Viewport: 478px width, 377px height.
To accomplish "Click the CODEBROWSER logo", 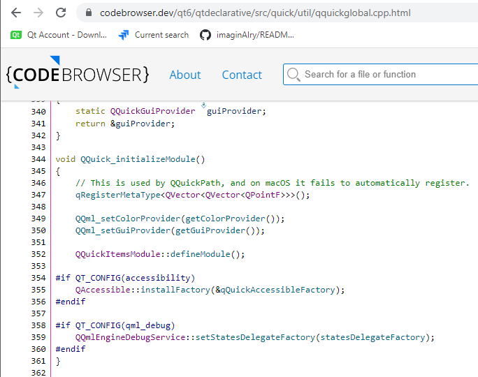I will (x=77, y=75).
